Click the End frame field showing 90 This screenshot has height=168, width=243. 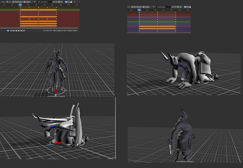(72, 31)
